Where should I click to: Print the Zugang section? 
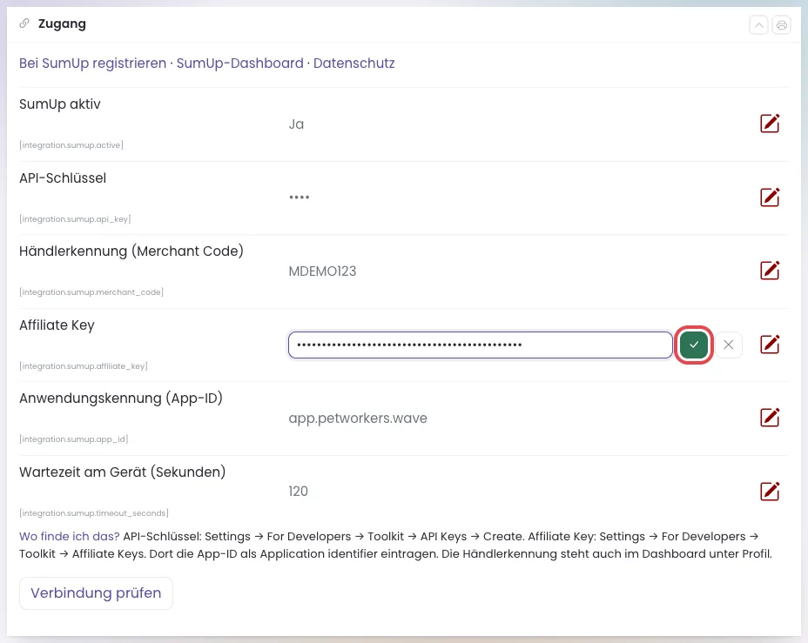coord(781,24)
